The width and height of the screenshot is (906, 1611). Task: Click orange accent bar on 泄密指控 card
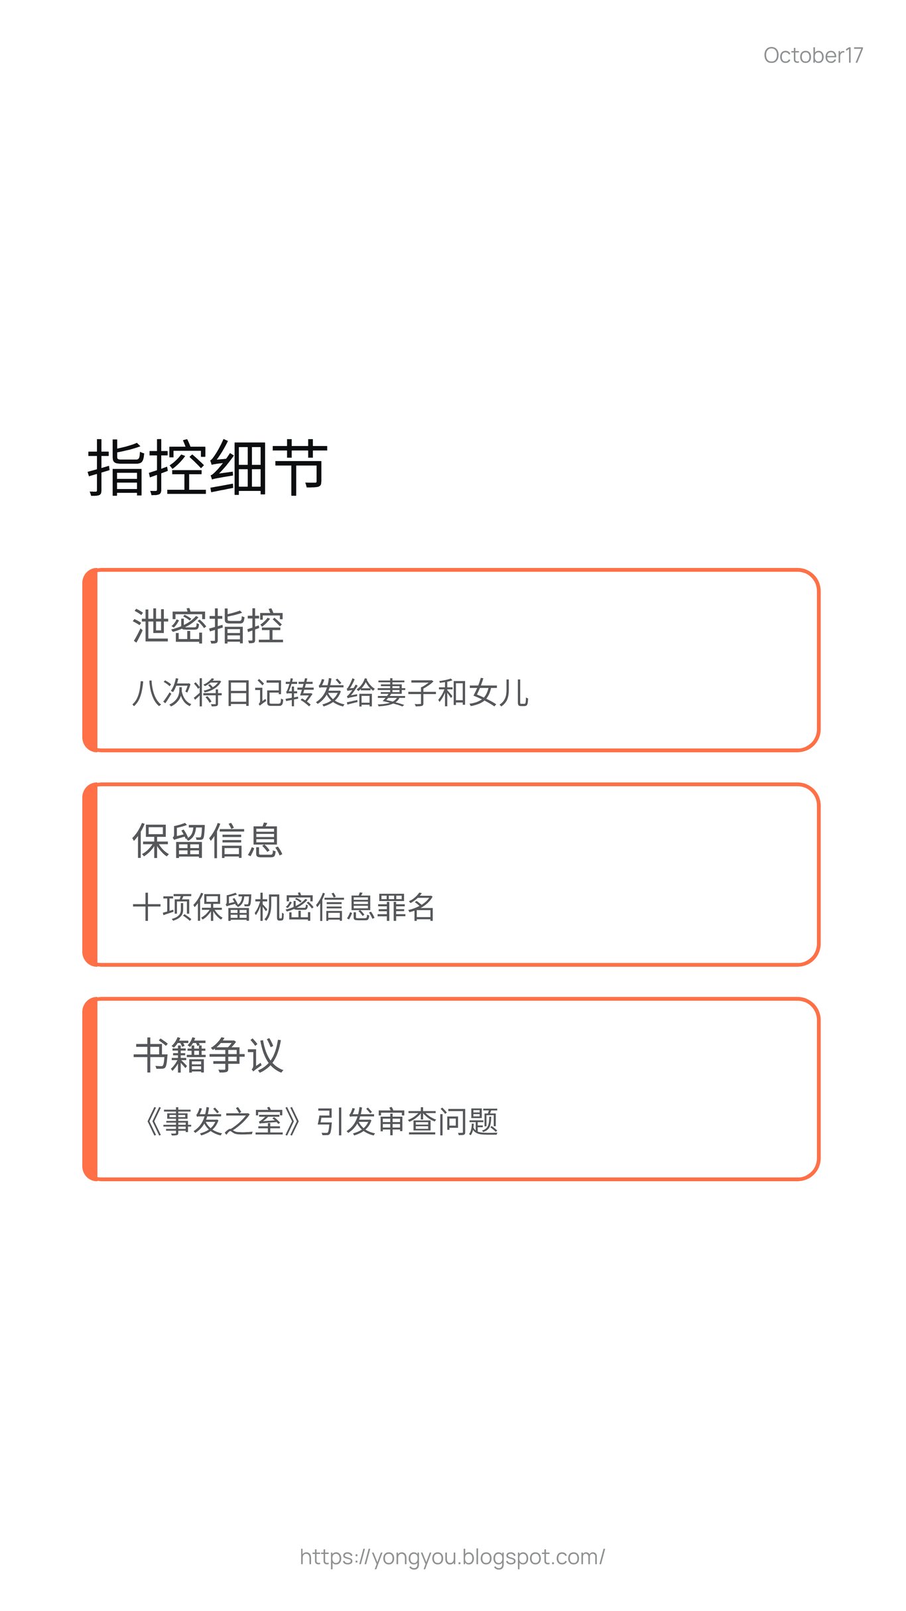click(90, 660)
